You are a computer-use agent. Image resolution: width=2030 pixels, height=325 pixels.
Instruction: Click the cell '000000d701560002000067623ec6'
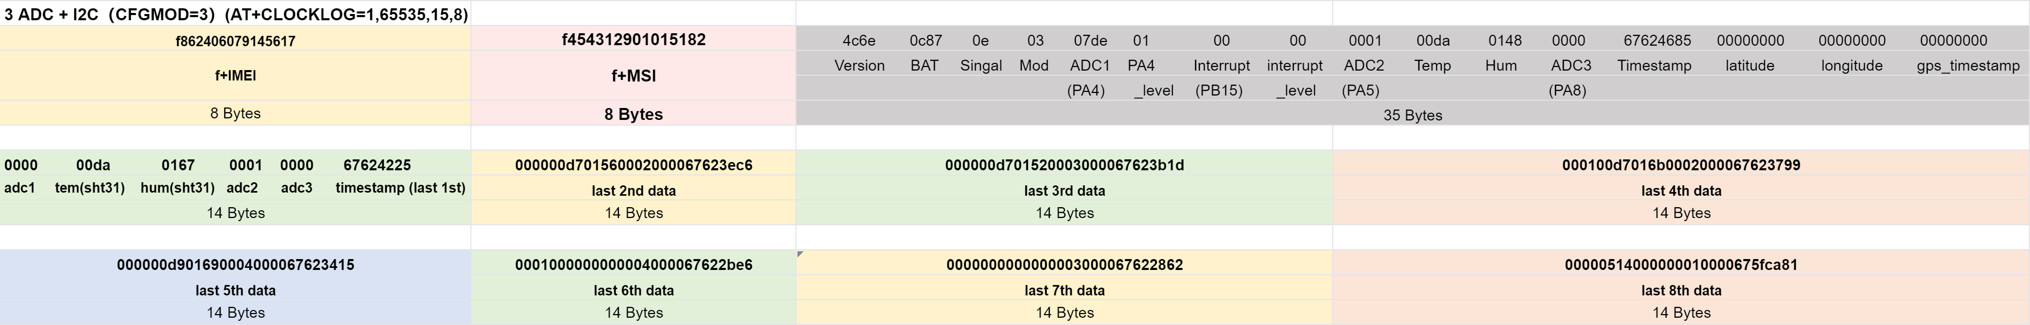click(633, 165)
